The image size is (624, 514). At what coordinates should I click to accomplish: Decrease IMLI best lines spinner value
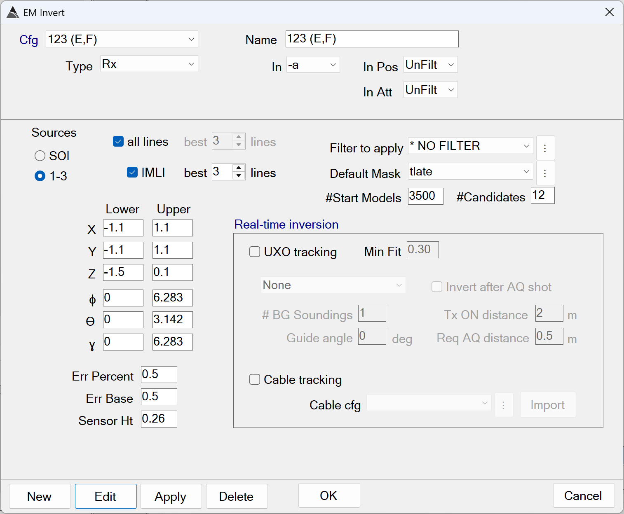coord(239,176)
